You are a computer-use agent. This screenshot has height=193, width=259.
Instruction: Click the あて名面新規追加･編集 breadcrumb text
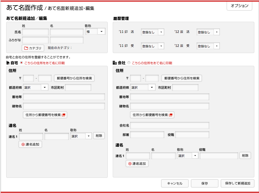tap(71, 8)
